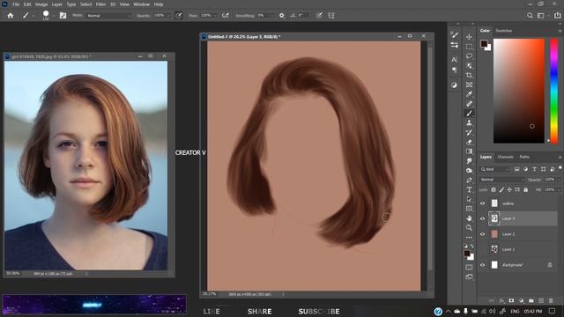Open the brush settings panel toggle icon

click(x=63, y=16)
